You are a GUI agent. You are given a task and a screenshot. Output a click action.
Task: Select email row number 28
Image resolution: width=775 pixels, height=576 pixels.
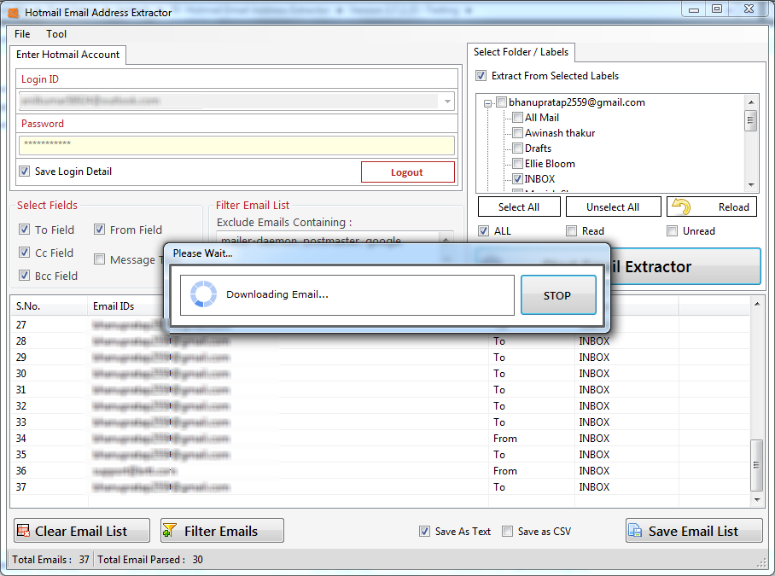point(380,340)
